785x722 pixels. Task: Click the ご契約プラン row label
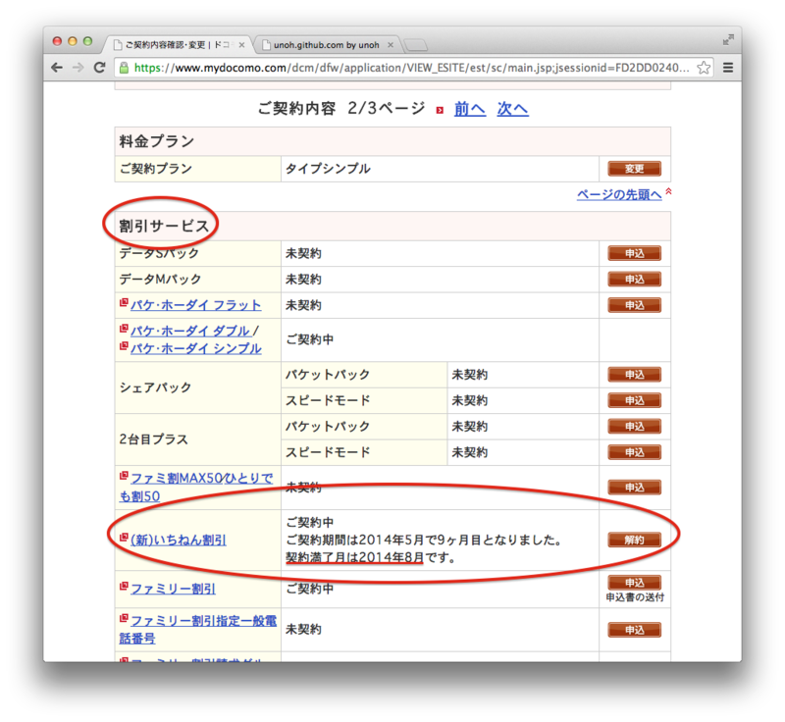(156, 169)
